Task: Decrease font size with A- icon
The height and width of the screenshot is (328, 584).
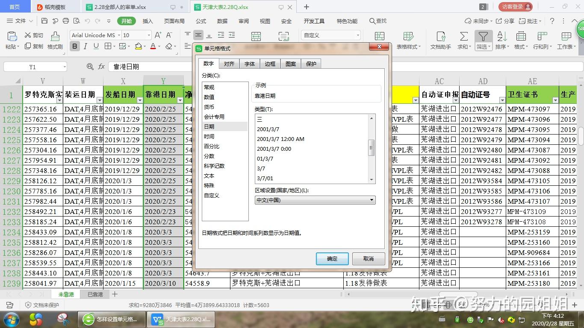Action: 169,35
